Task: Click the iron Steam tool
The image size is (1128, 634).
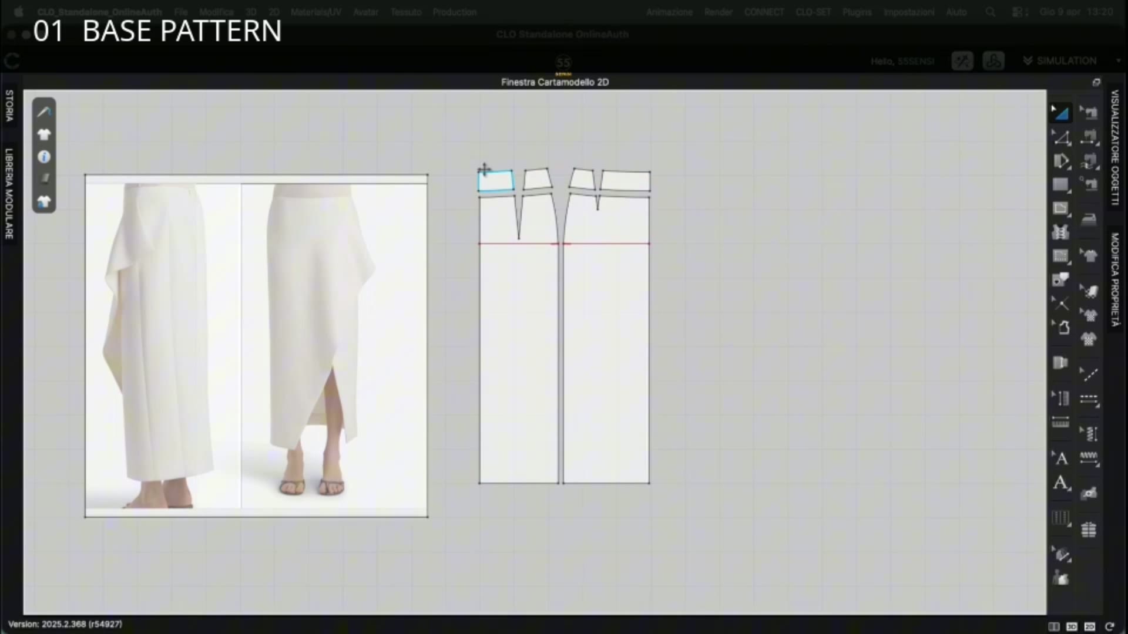Action: (1089, 220)
